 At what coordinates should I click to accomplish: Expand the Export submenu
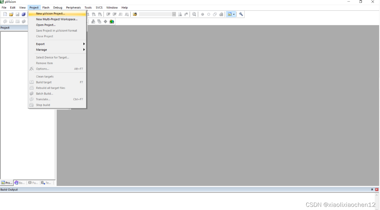coord(57,44)
